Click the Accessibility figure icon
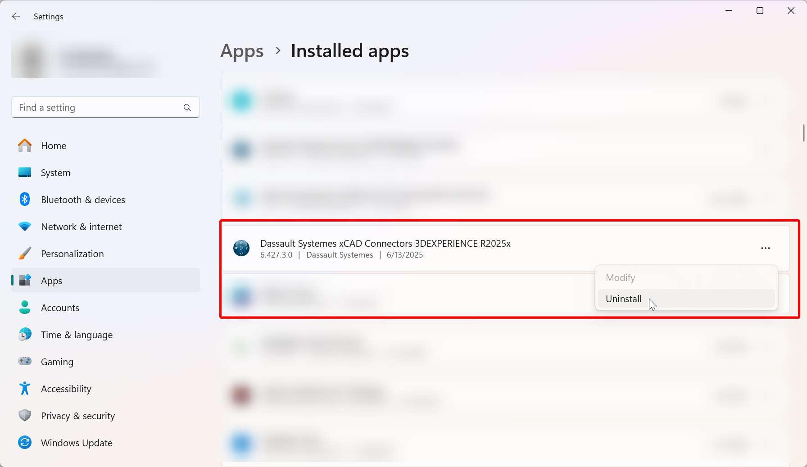Image resolution: width=807 pixels, height=467 pixels. [x=25, y=388]
